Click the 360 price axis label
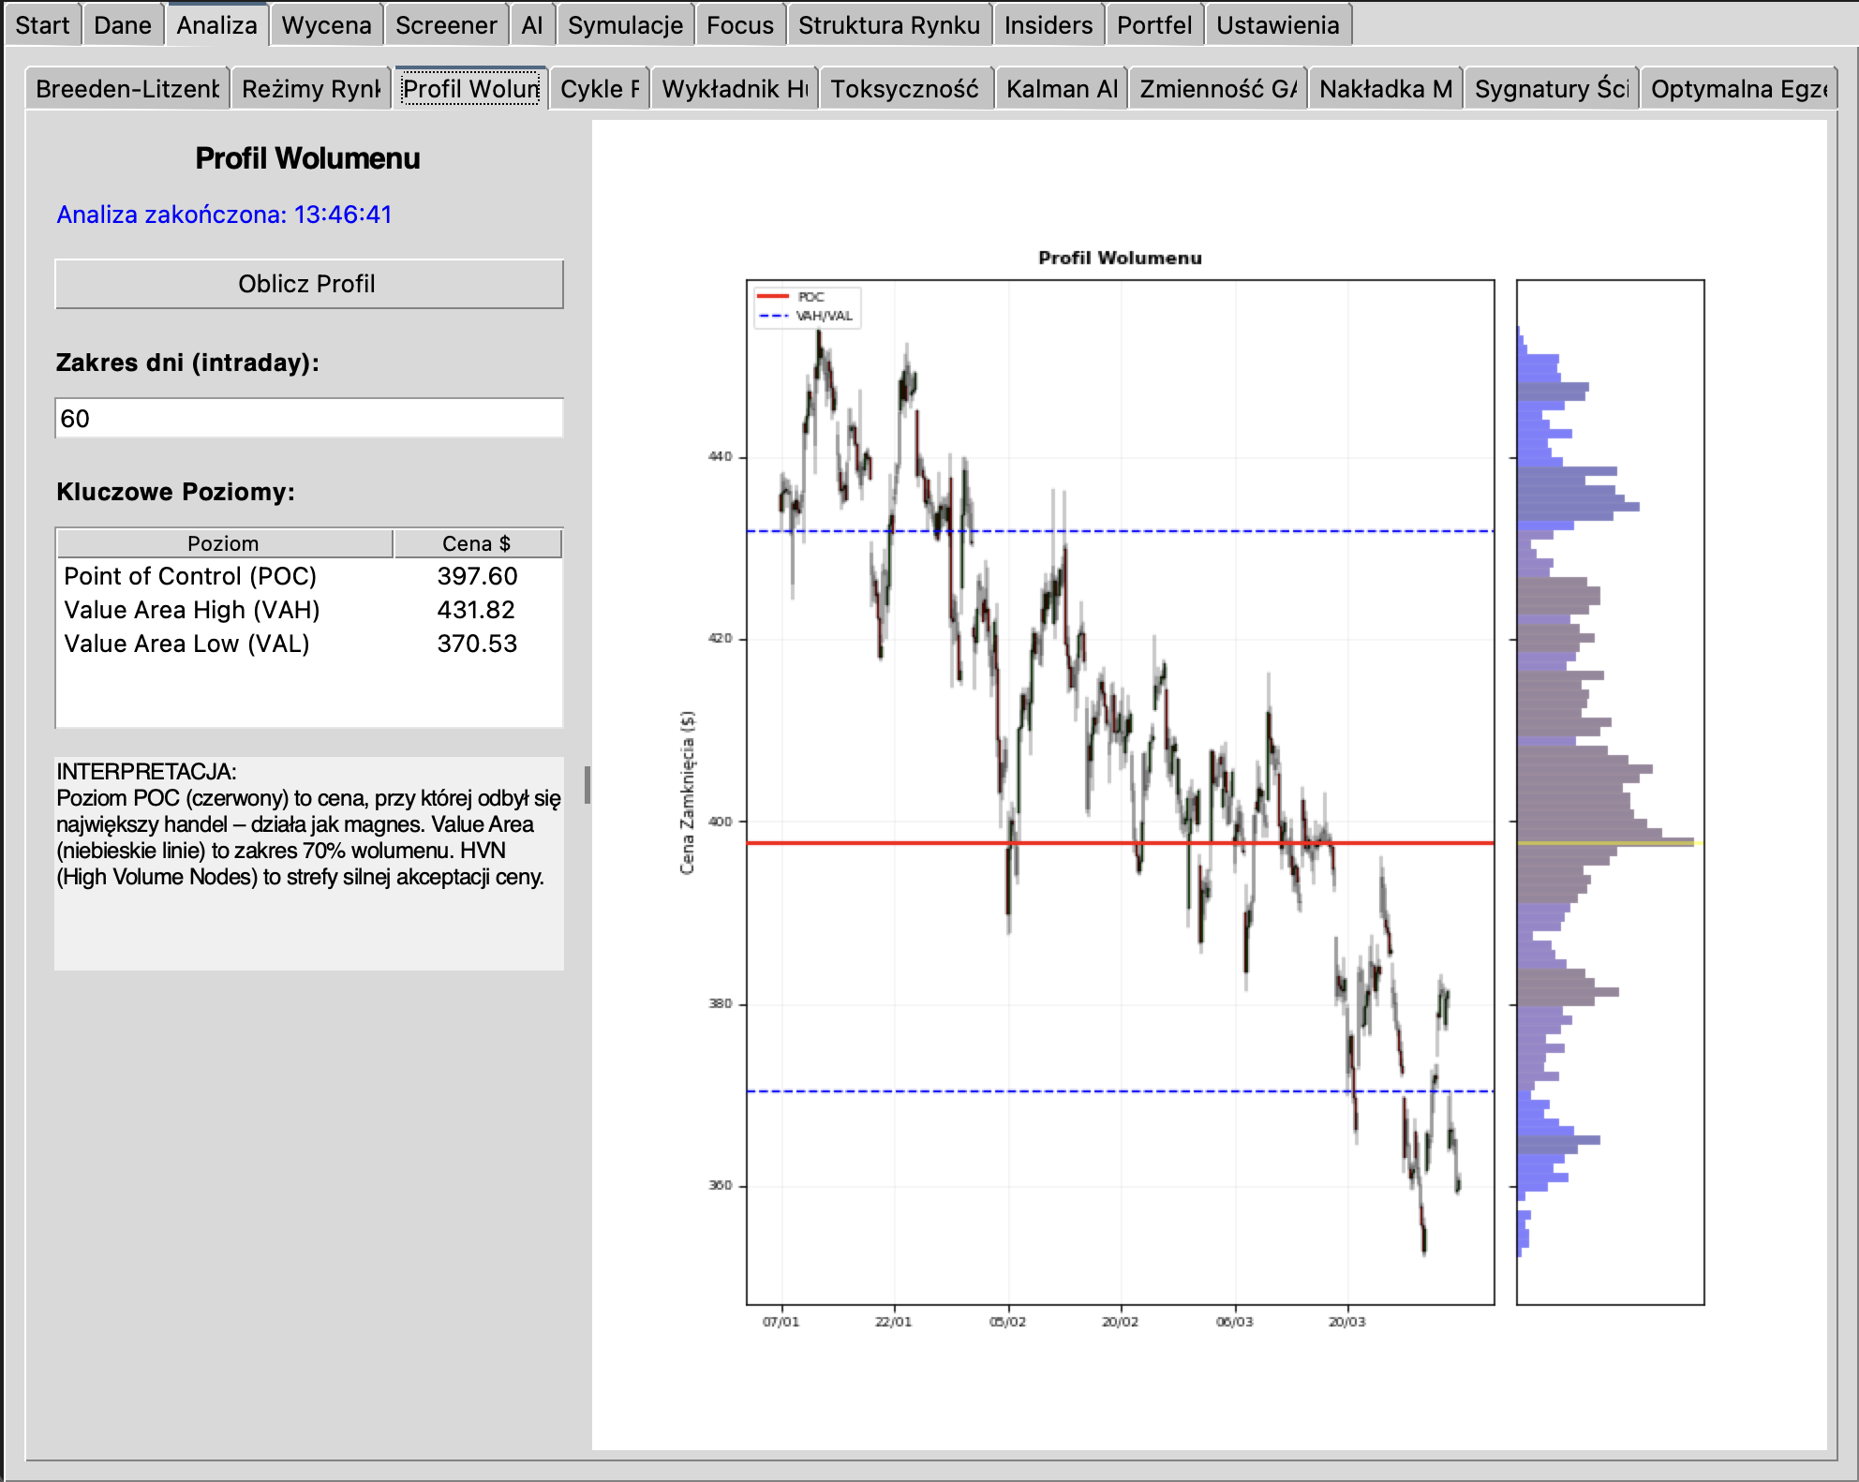This screenshot has width=1859, height=1482. pos(720,1185)
